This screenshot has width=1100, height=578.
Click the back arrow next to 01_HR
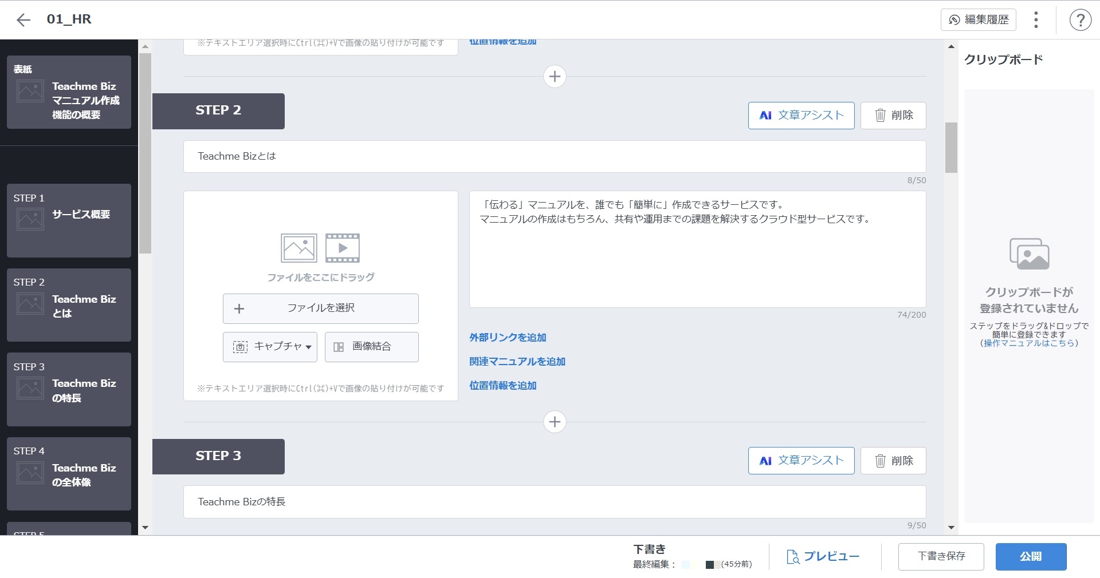tap(23, 20)
